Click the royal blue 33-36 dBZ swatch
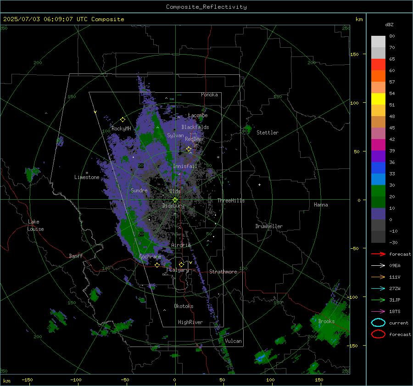The image size is (413, 386). click(378, 168)
